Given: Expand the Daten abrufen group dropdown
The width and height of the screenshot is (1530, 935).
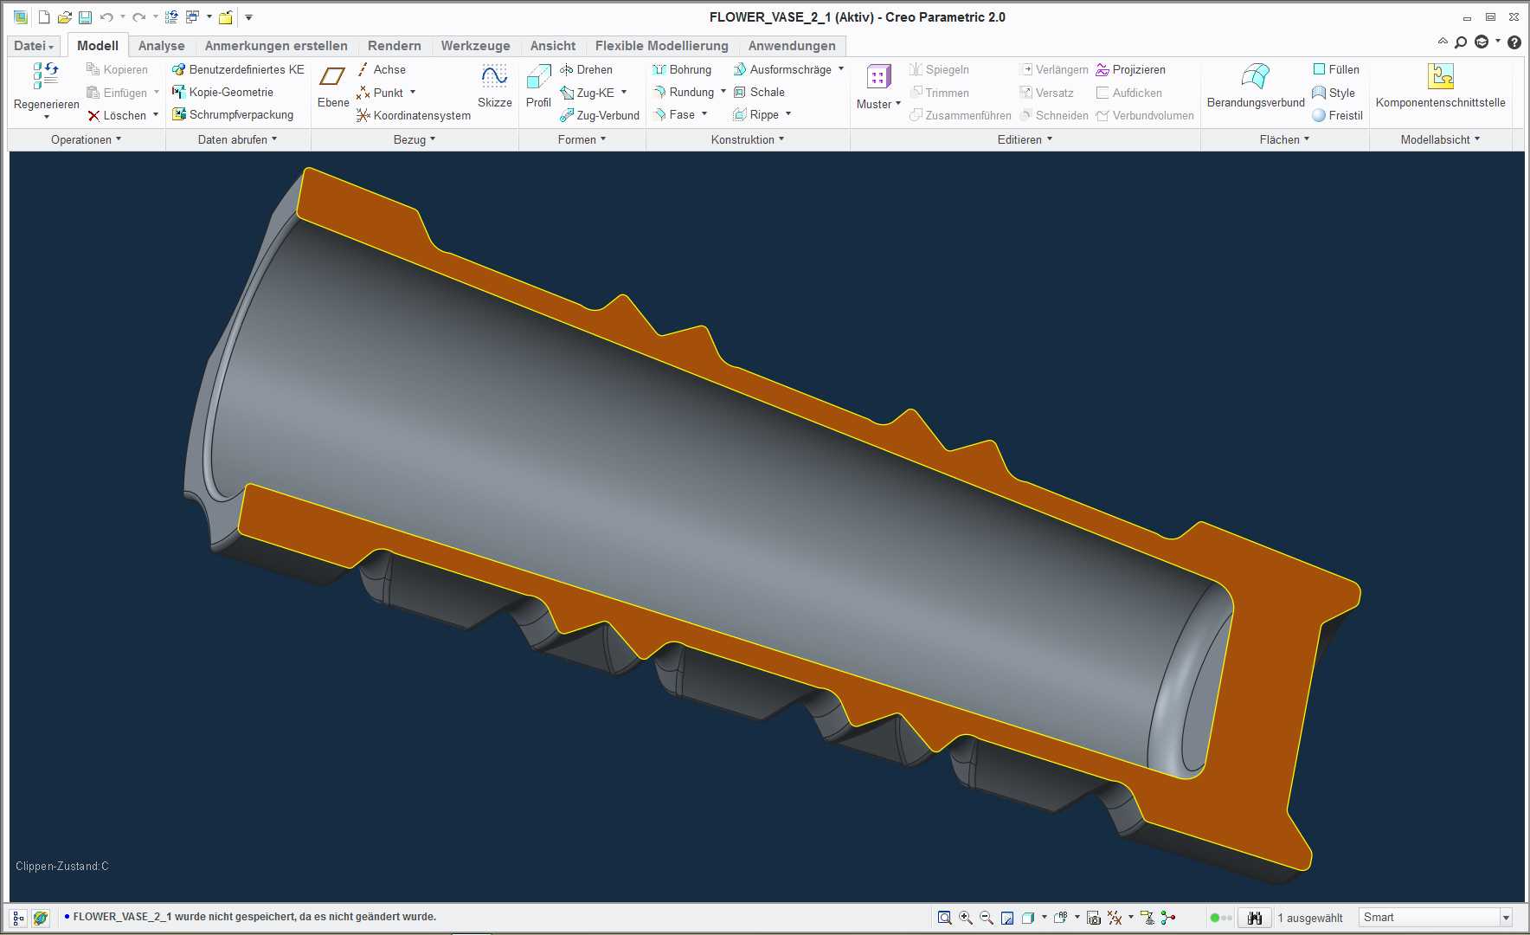Looking at the screenshot, I should 238,139.
